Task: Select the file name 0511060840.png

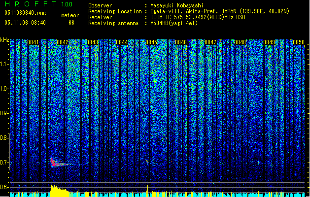Action: click(25, 13)
